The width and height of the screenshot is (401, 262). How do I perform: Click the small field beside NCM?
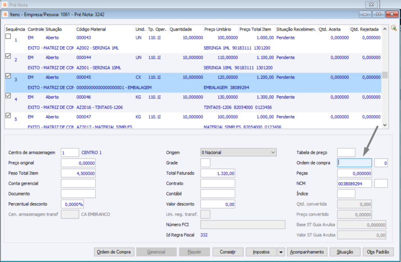(x=381, y=183)
